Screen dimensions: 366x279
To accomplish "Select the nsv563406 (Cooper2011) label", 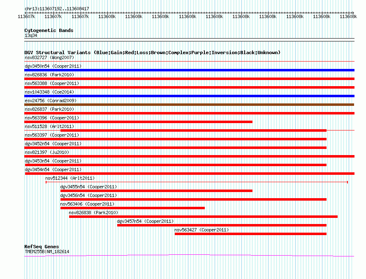I will point(87,204).
